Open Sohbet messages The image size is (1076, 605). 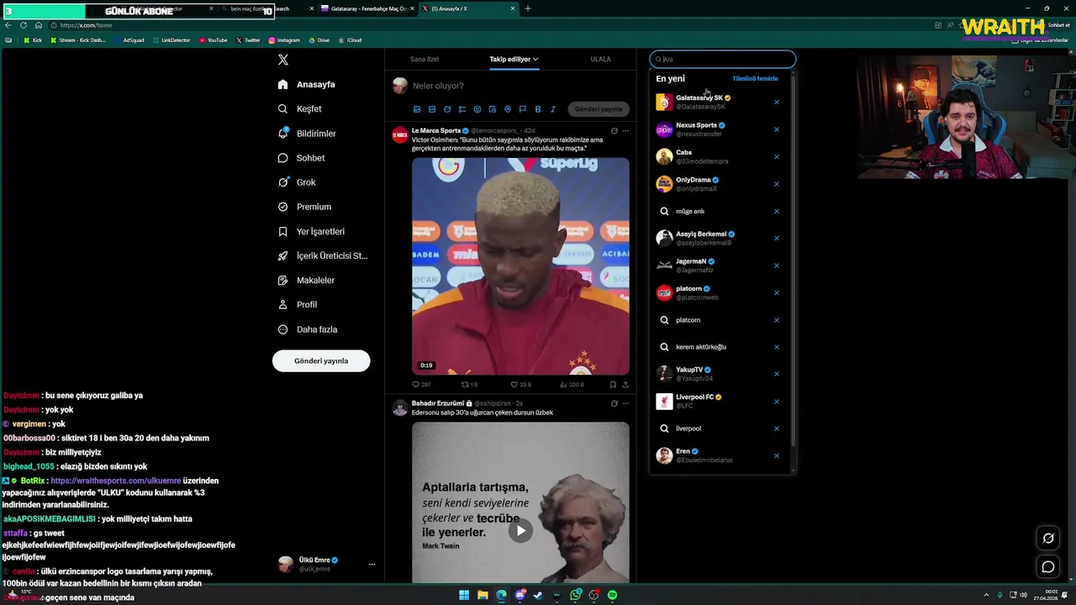(301, 158)
